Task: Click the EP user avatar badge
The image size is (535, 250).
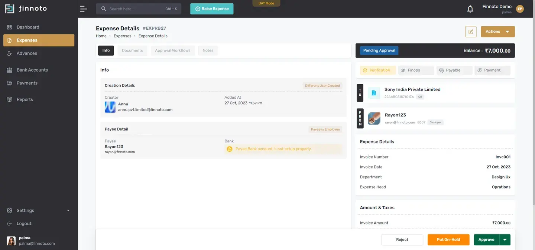Action: (520, 9)
